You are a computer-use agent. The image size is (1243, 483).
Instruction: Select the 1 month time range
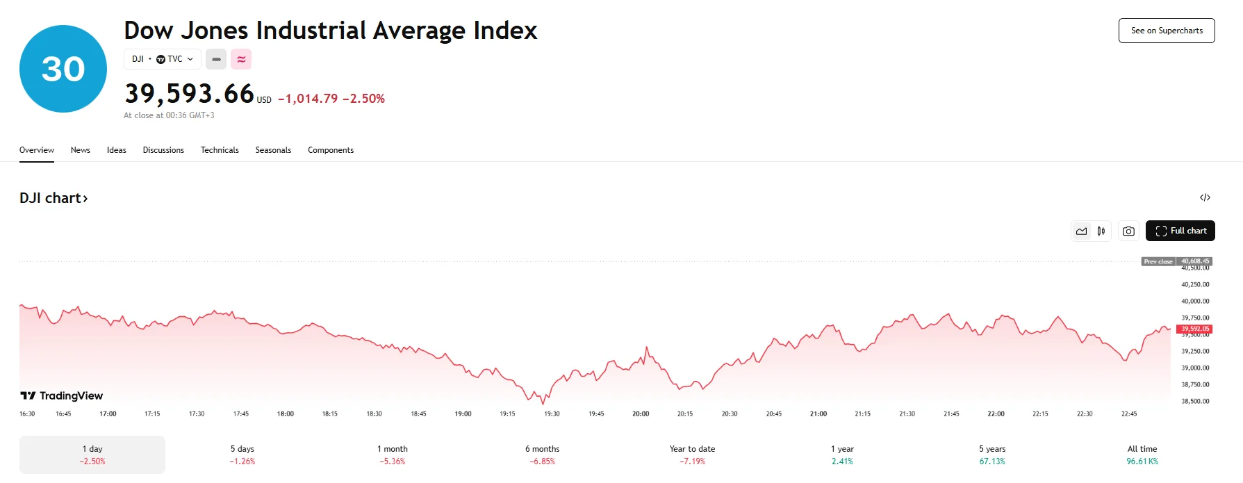click(x=393, y=455)
